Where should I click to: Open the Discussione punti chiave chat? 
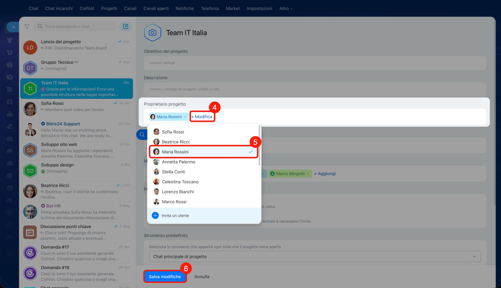77,232
